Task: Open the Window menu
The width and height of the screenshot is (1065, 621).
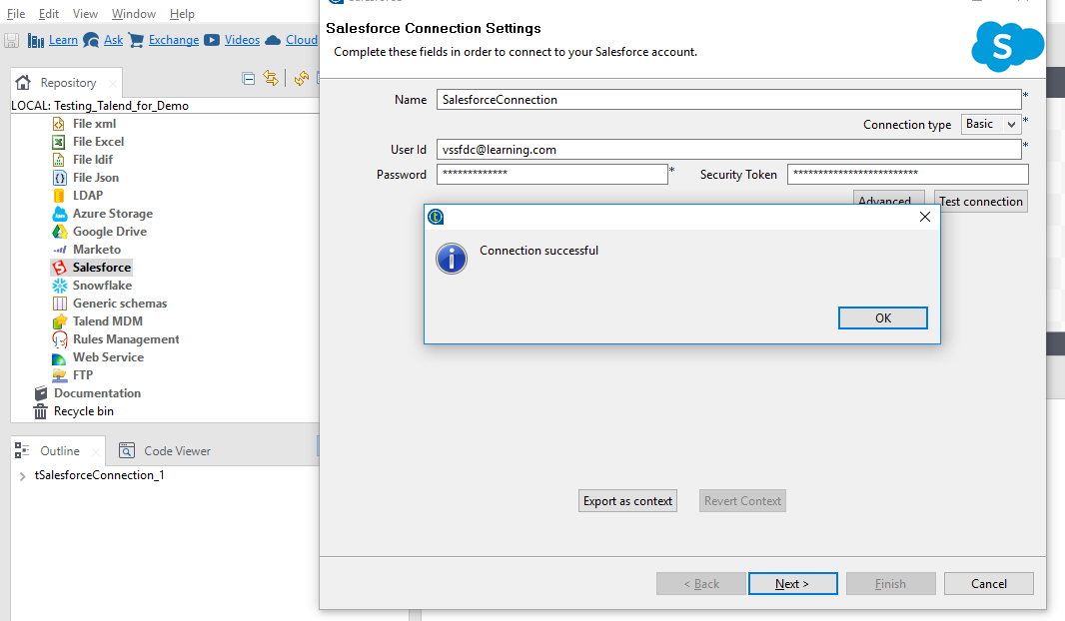Action: [x=133, y=14]
